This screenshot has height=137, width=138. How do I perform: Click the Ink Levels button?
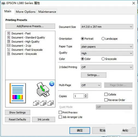[x=43, y=119]
